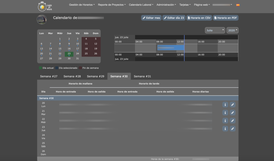Click the blue work block on timeline

click(171, 48)
